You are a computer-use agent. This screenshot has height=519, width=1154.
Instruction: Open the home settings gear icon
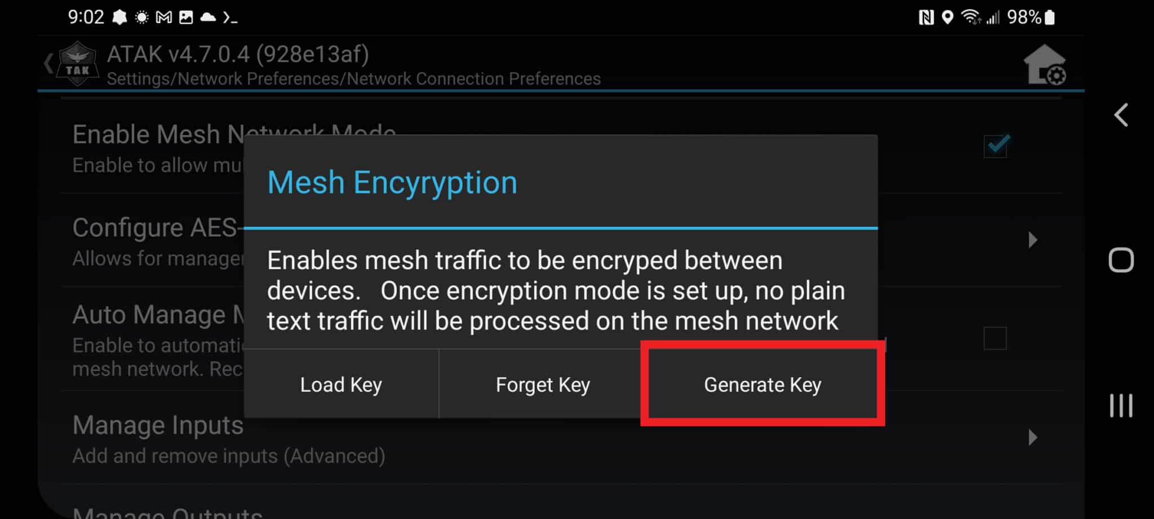pyautogui.click(x=1045, y=65)
